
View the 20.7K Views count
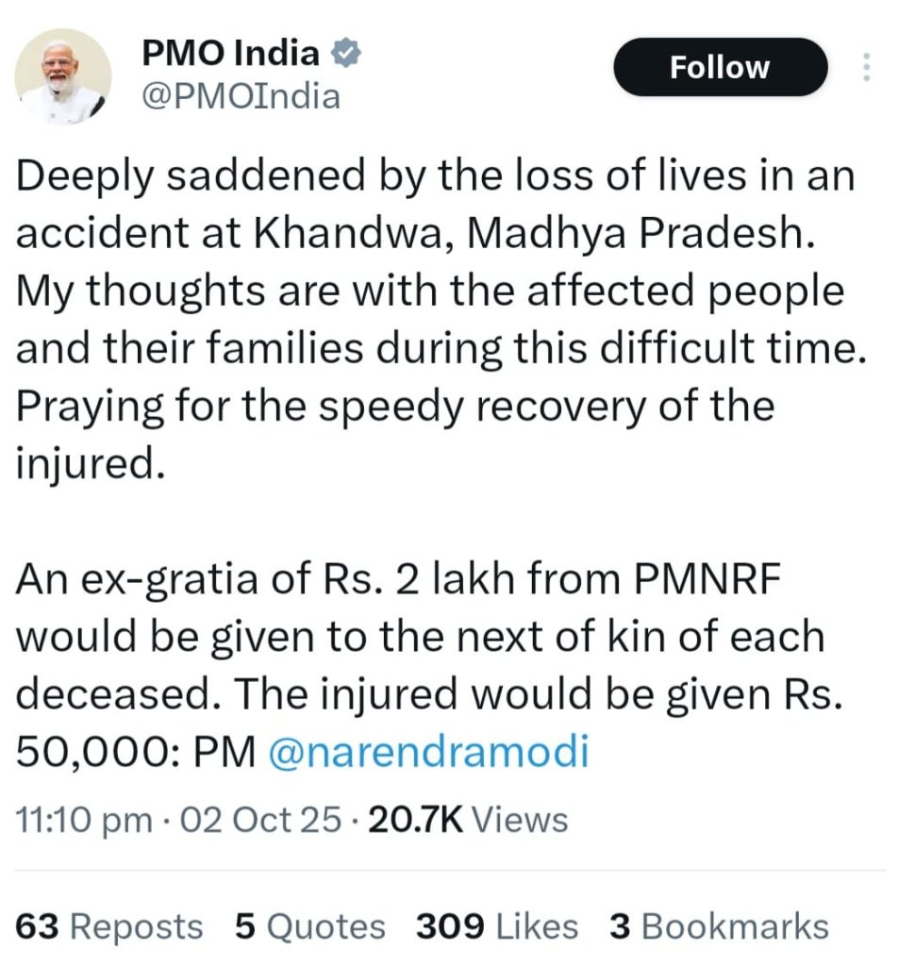[x=468, y=820]
